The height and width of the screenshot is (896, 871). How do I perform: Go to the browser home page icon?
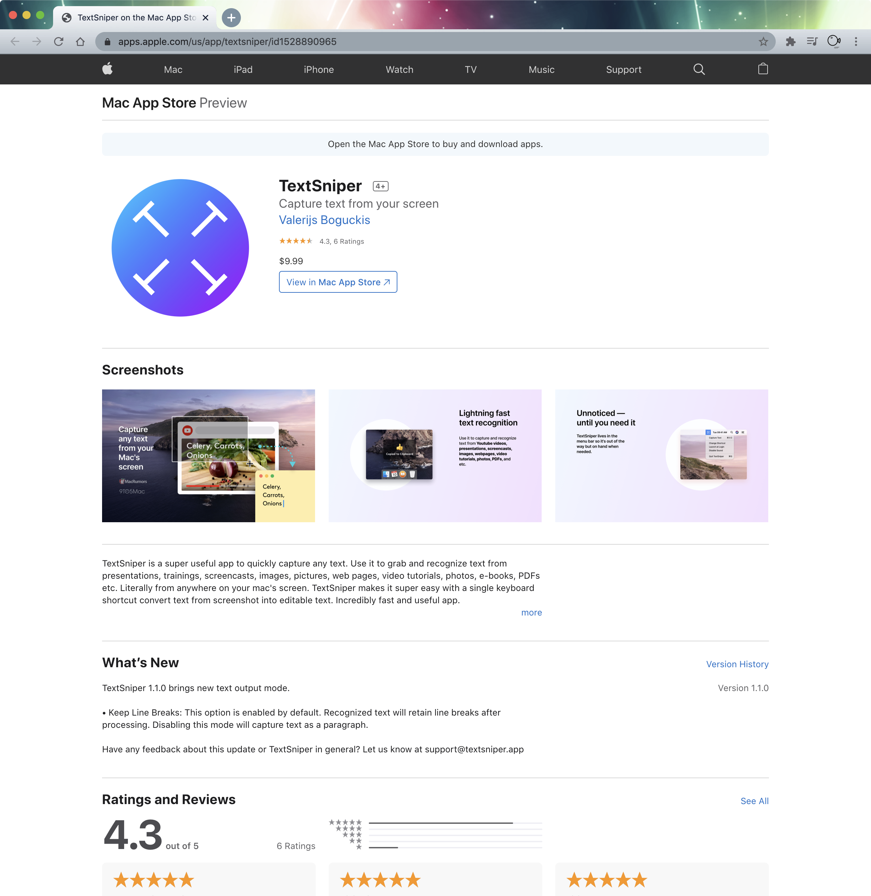tap(81, 42)
